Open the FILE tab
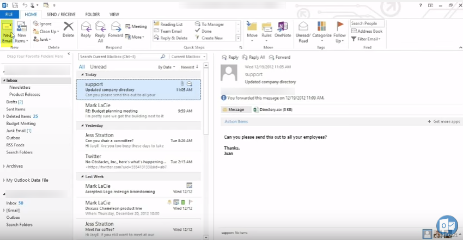The height and width of the screenshot is (240, 463). click(x=9, y=14)
